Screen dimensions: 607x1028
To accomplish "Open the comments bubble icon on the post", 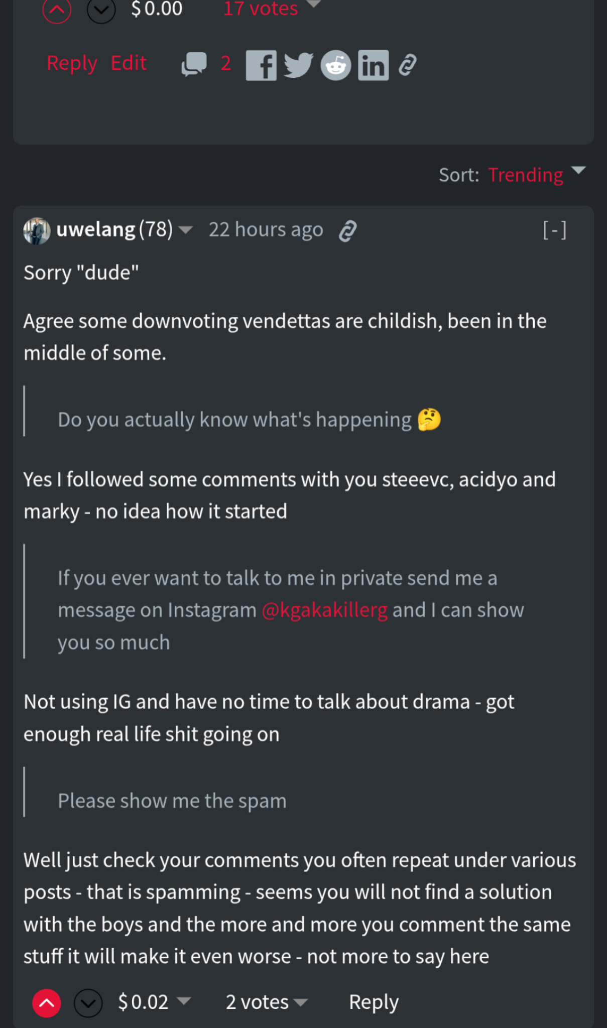I will pos(194,64).
